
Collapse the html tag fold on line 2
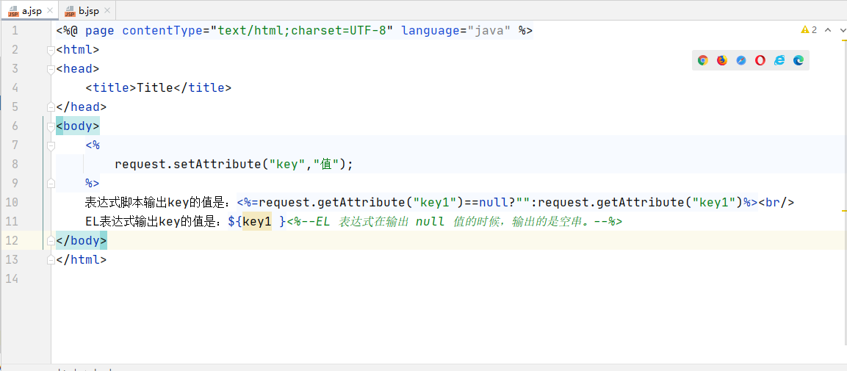[51, 50]
